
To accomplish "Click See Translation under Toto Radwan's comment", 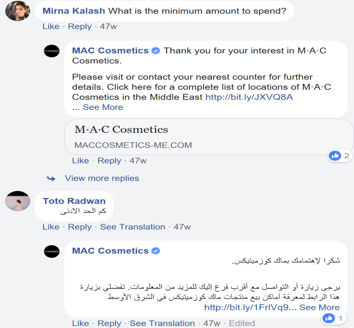I will click(132, 227).
